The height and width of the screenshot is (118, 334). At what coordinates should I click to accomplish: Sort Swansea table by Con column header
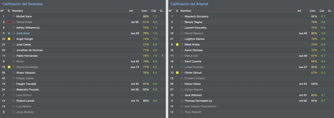pyautogui.click(x=144, y=11)
